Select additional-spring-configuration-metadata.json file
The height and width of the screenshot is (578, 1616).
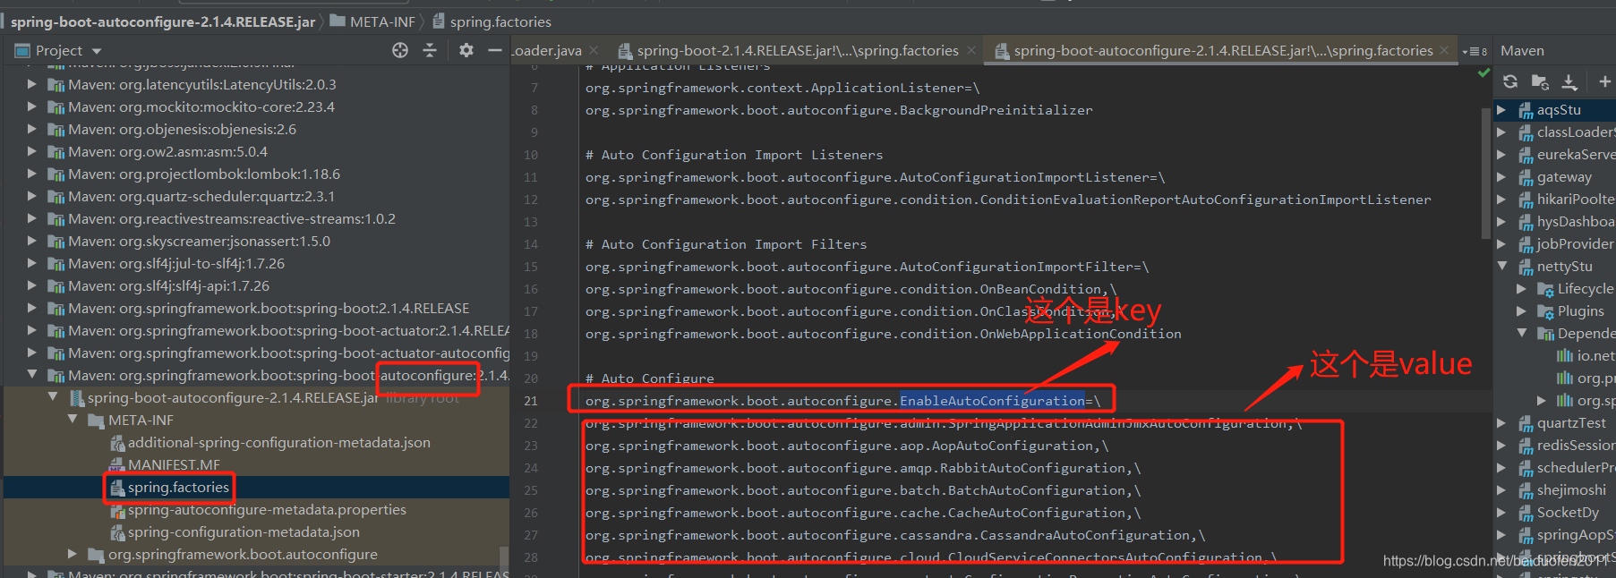[278, 442]
